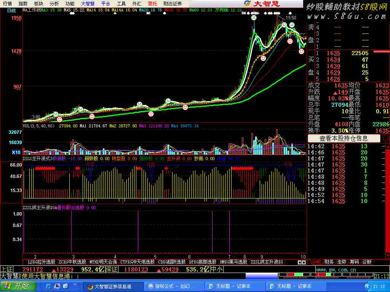Switch to the 分时 info tab
Viewport: 390px width, 292px height.
[x=316, y=262]
